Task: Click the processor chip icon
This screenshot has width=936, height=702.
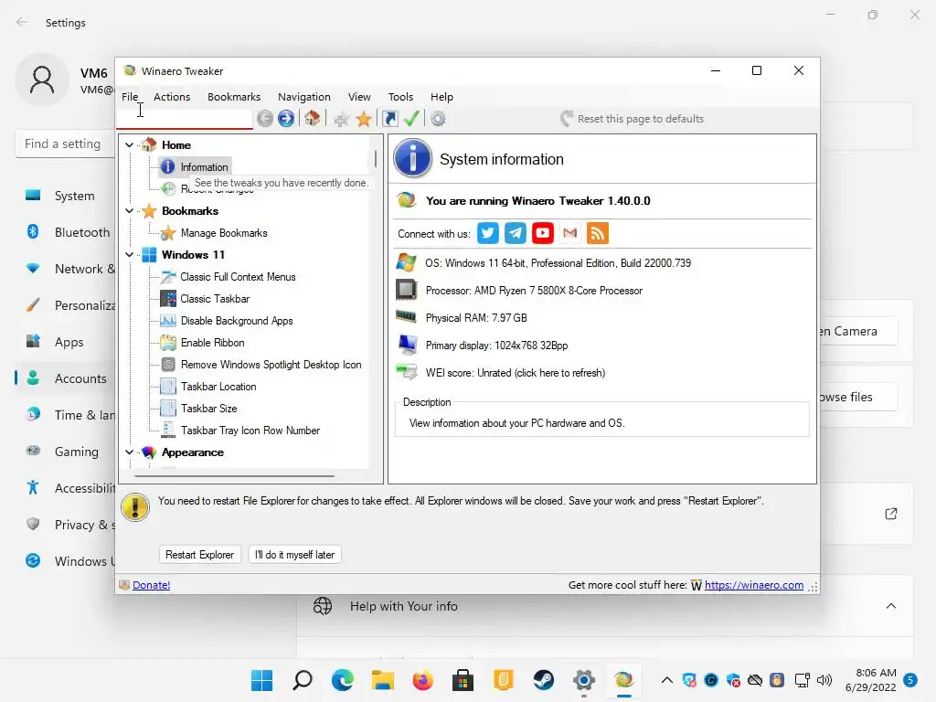Action: tap(407, 290)
